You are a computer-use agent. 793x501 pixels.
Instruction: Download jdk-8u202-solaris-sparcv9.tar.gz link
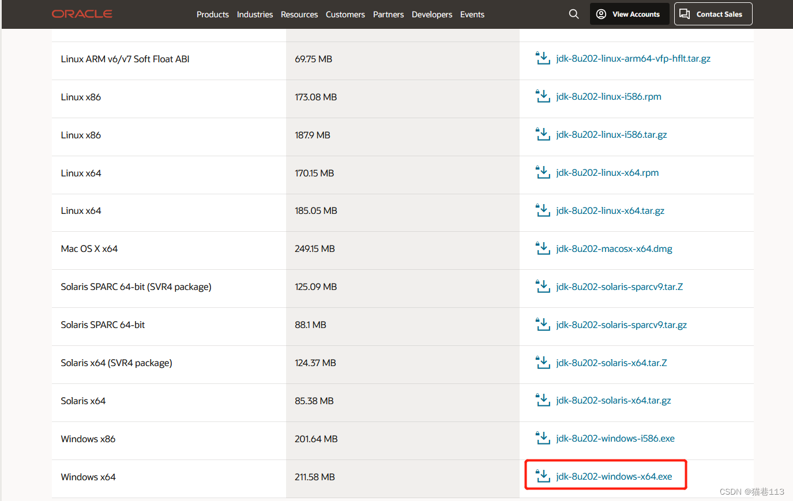(x=622, y=325)
